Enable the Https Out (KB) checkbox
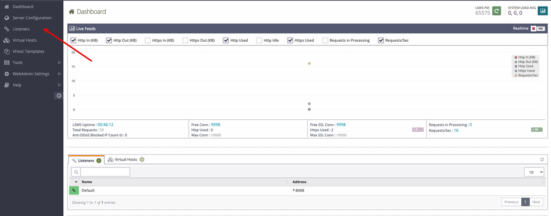Viewport: 551px width, 216px height. pos(186,40)
